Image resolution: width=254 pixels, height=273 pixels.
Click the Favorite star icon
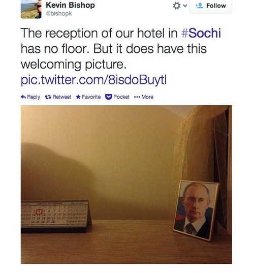click(78, 97)
